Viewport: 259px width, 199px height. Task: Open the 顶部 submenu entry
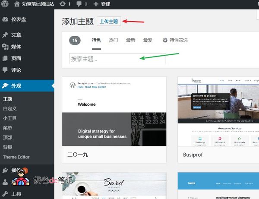pyautogui.click(x=7, y=138)
